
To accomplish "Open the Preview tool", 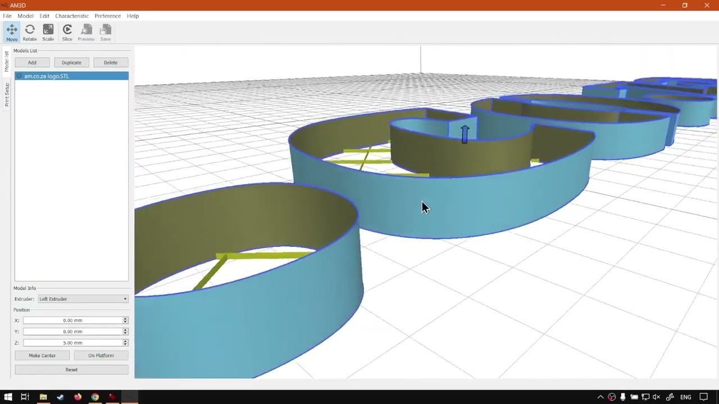I will pyautogui.click(x=86, y=33).
